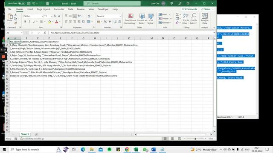Click the Save icon in title bar
273x153 pixels.
pyautogui.click(x=29, y=3)
